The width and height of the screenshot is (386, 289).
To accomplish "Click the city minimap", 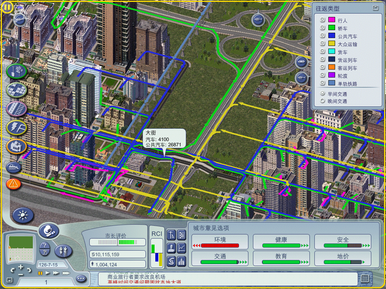I will [21, 249].
